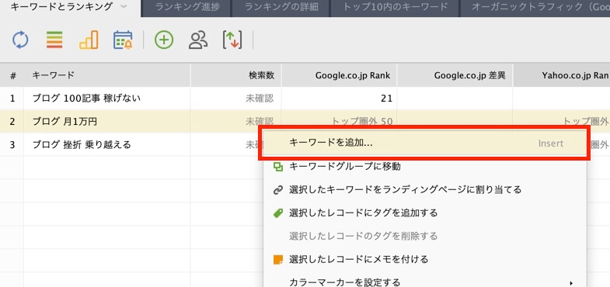The image size is (610, 287).
Task: Click row number 2 cell
Action: (12, 122)
